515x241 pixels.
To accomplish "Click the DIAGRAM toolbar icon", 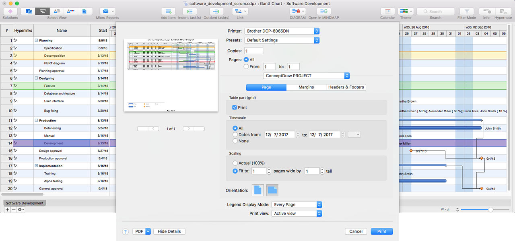I will [x=298, y=11].
